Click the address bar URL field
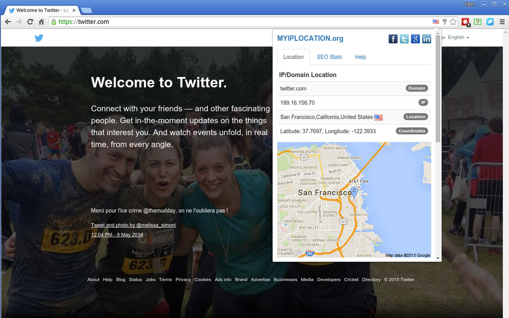The image size is (509, 318). click(x=239, y=22)
